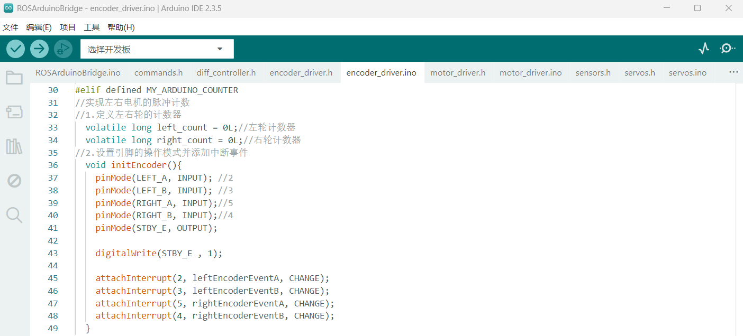Open the Serial Plotter
Viewport: 743px width, 336px height.
[x=703, y=49]
